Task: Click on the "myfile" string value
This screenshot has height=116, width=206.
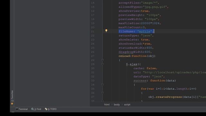Action: (x=145, y=32)
